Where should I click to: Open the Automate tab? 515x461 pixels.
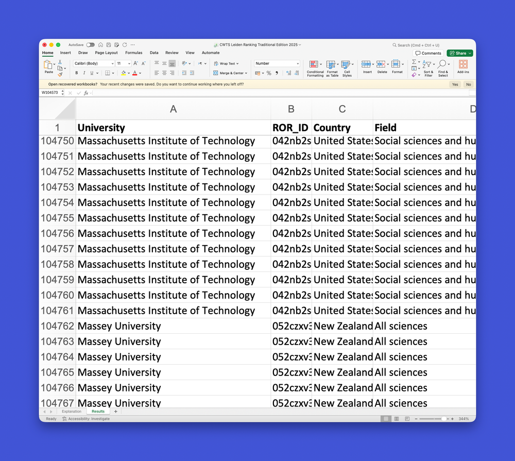click(211, 53)
